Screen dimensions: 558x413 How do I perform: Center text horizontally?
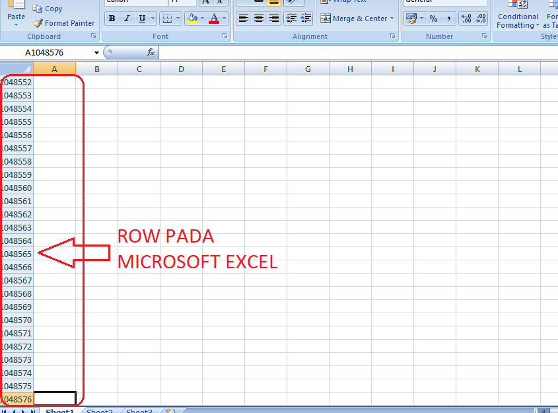pyautogui.click(x=259, y=19)
